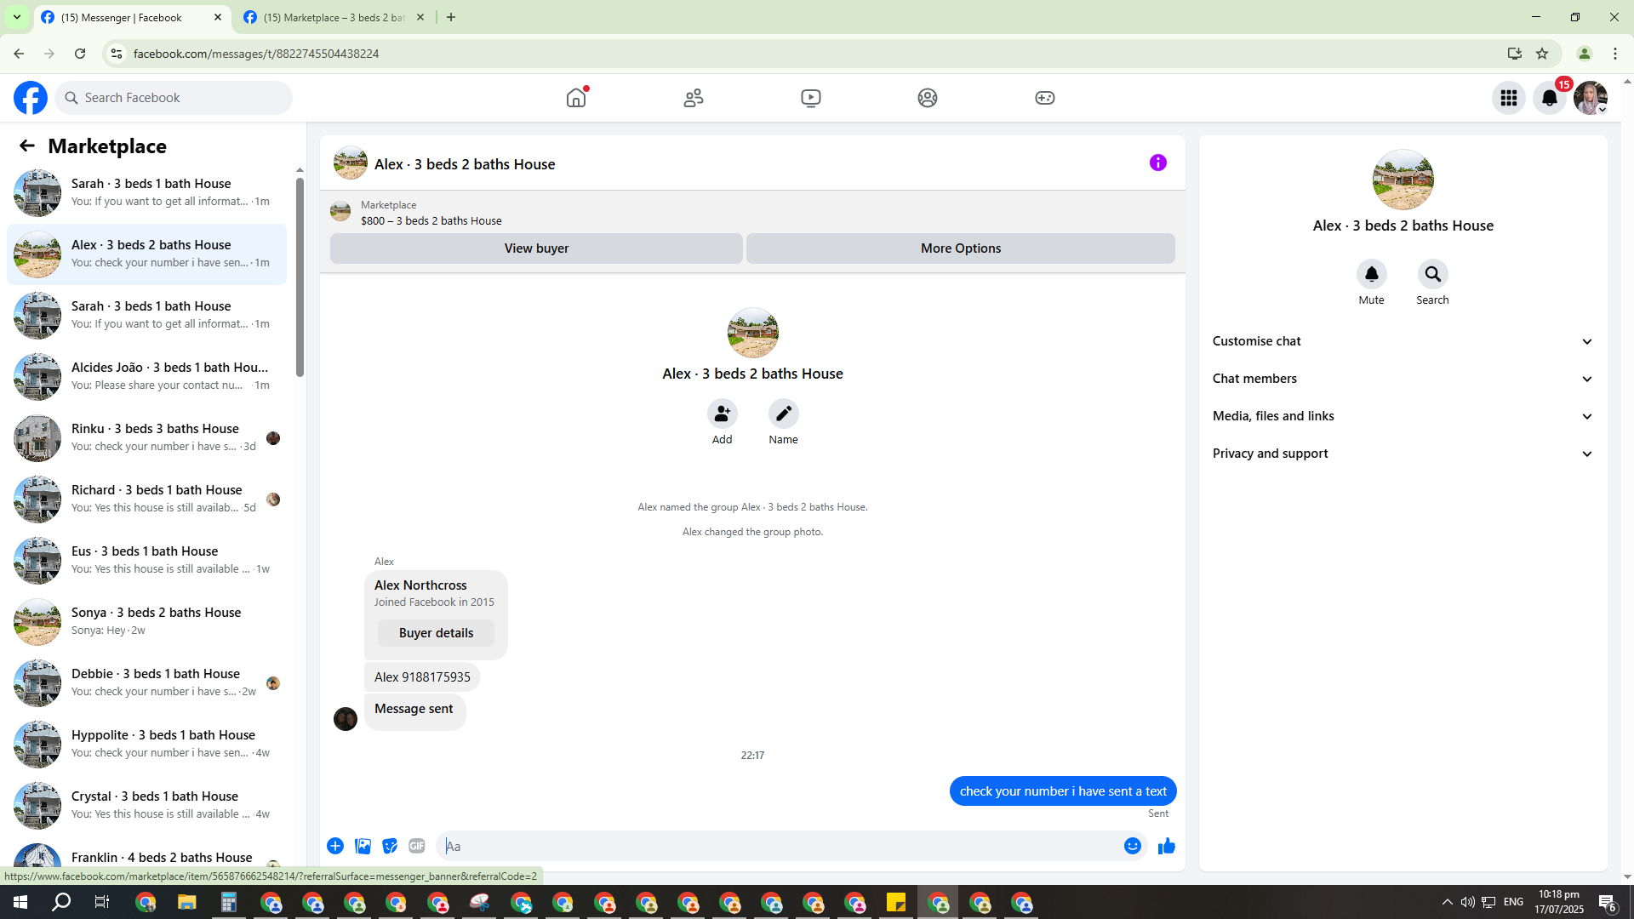Open the emoji picker
Screen dimensions: 1634x919
point(1133,846)
